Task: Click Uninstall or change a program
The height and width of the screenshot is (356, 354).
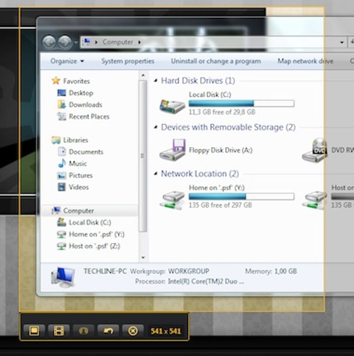Action: [x=216, y=61]
